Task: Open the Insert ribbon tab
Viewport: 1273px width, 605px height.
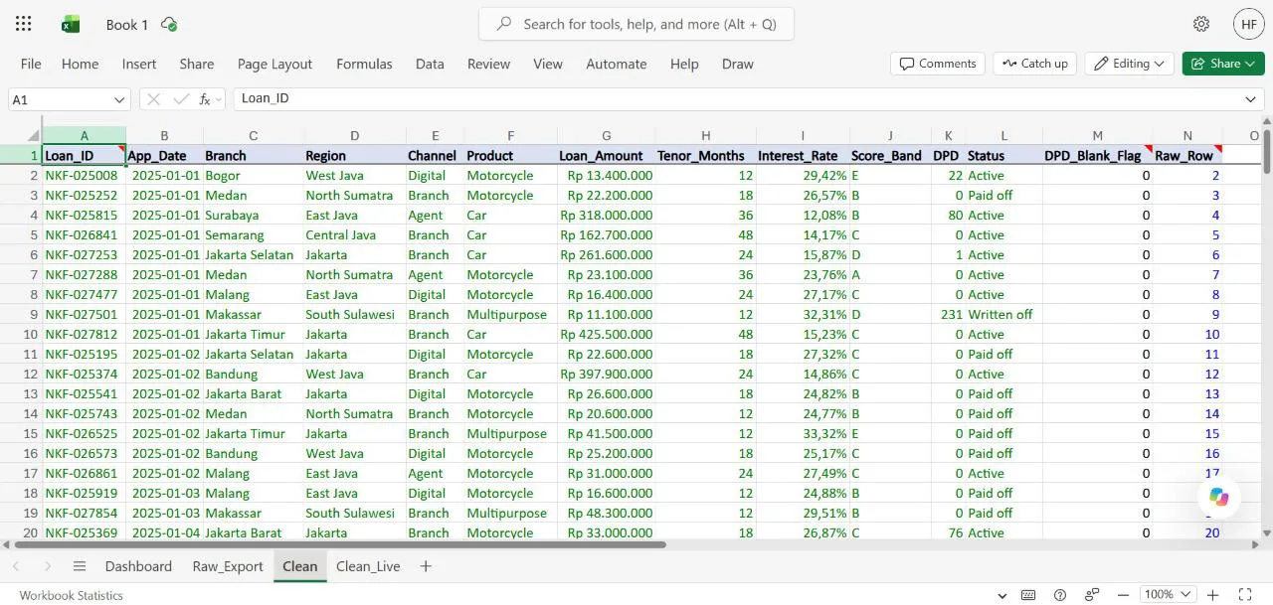Action: pos(139,64)
